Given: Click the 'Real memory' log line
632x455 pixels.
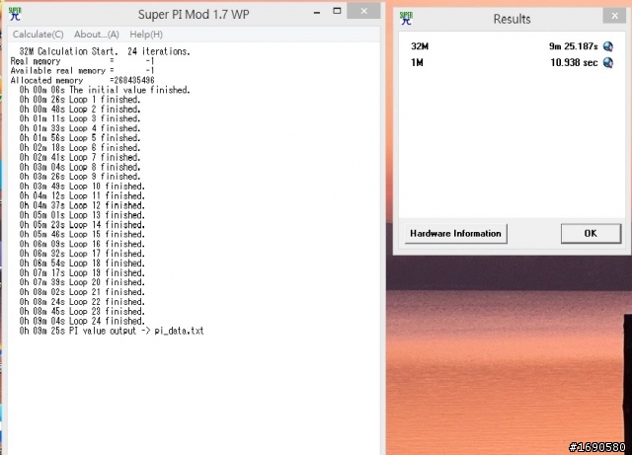Looking at the screenshot, I should (83, 61).
